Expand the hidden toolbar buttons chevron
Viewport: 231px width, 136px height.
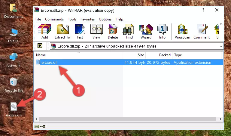pos(221,24)
